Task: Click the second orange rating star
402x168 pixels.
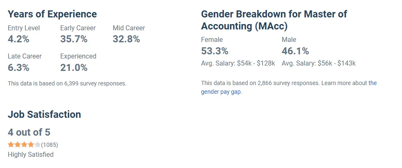Action: pos(17,145)
